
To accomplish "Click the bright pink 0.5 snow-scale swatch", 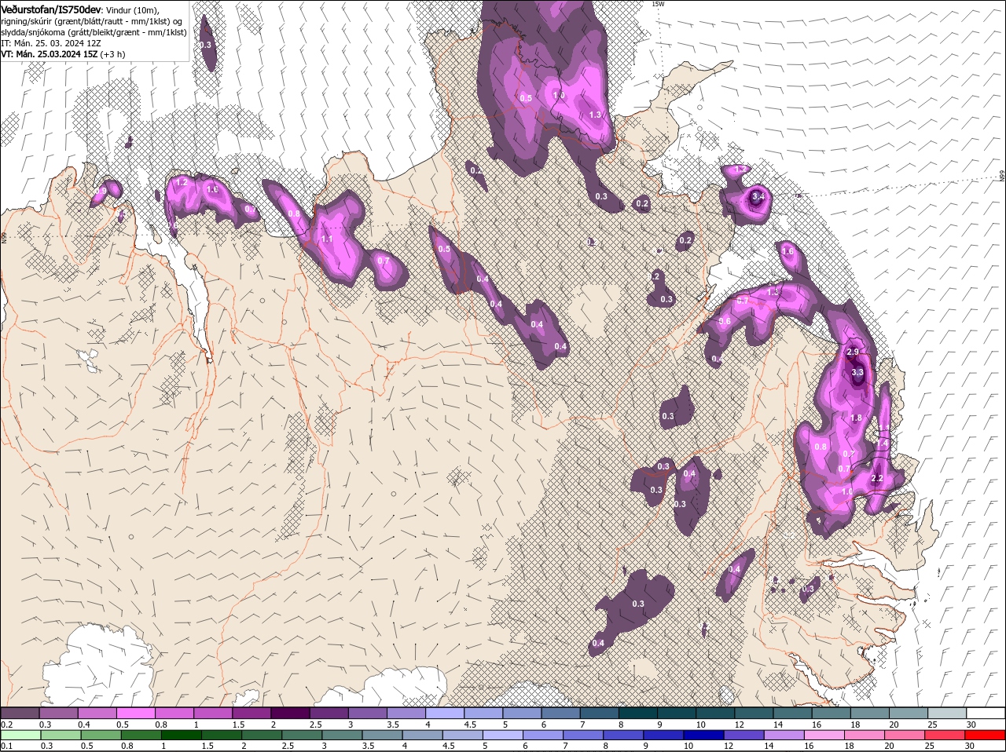I will click(136, 713).
